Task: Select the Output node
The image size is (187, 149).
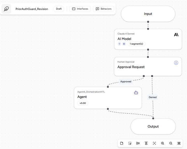Action: (153, 126)
